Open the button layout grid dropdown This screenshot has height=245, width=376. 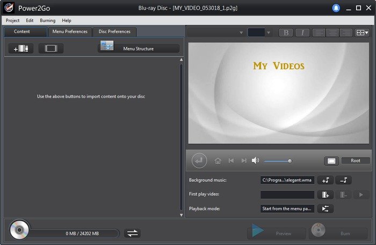pyautogui.click(x=362, y=33)
